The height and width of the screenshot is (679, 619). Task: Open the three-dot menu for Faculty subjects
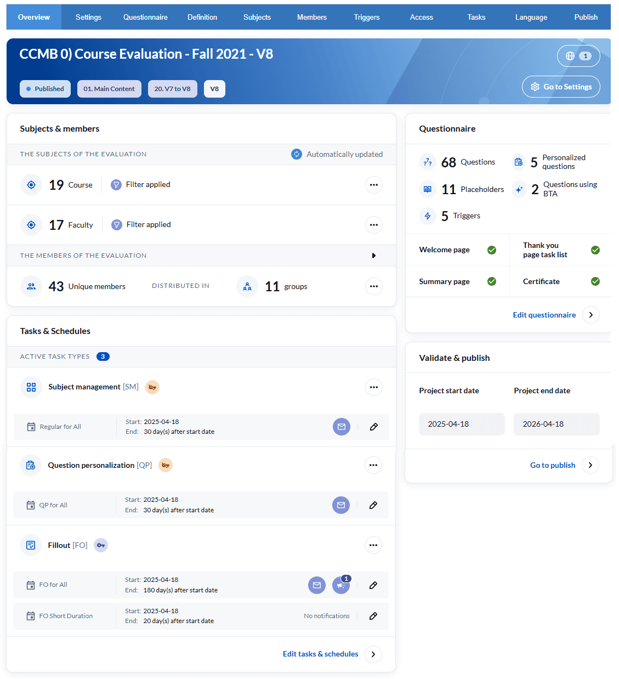[x=374, y=225]
